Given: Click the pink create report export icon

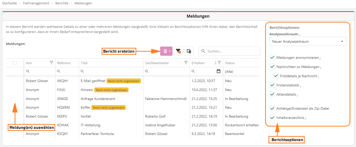Looking at the screenshot, I should click(x=165, y=51).
